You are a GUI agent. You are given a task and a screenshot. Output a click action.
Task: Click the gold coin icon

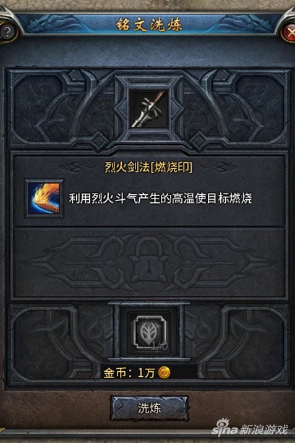[x=164, y=372]
